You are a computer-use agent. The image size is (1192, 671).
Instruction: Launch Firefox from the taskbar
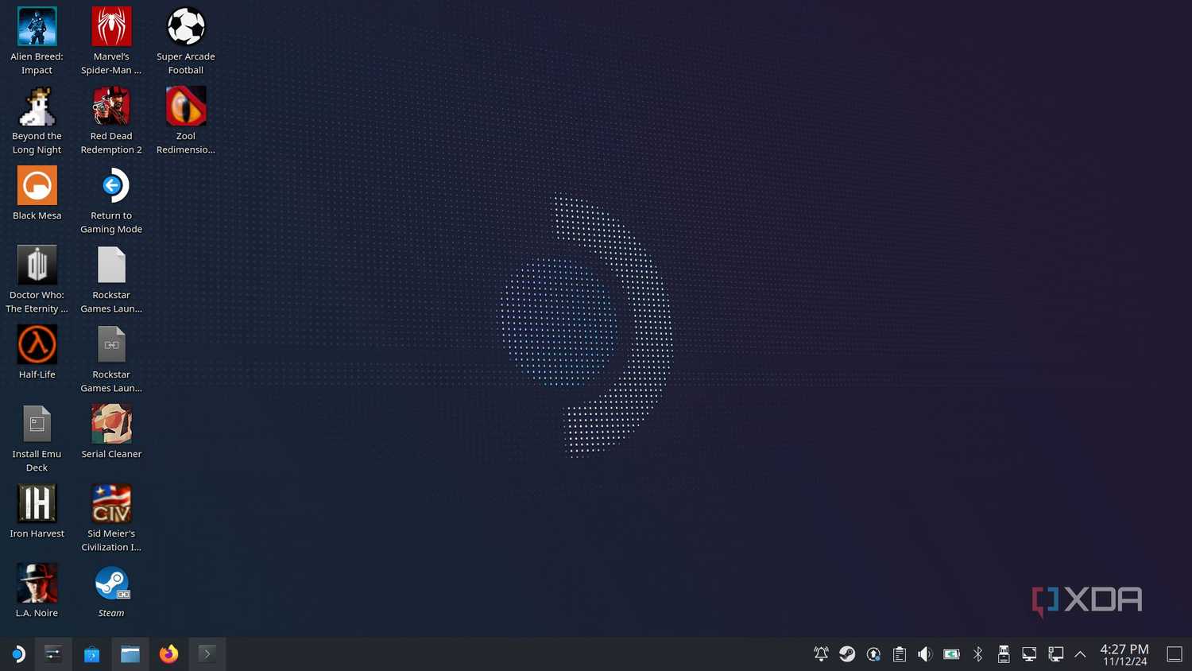168,654
